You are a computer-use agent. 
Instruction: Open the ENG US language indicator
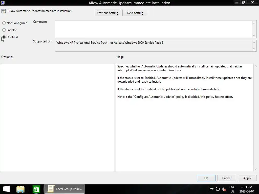(232, 189)
